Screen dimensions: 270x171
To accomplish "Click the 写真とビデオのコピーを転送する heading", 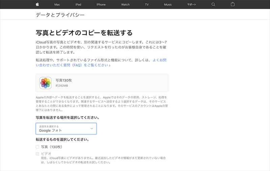I will [84, 33].
